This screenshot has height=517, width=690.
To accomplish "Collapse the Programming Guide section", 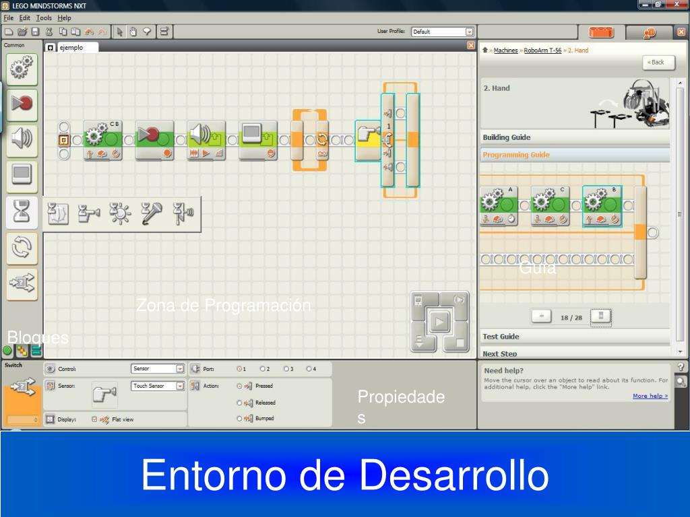I will pos(575,155).
